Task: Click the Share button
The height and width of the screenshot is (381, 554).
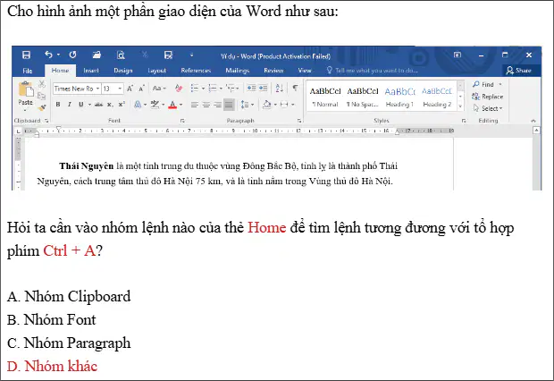Action: click(x=518, y=71)
